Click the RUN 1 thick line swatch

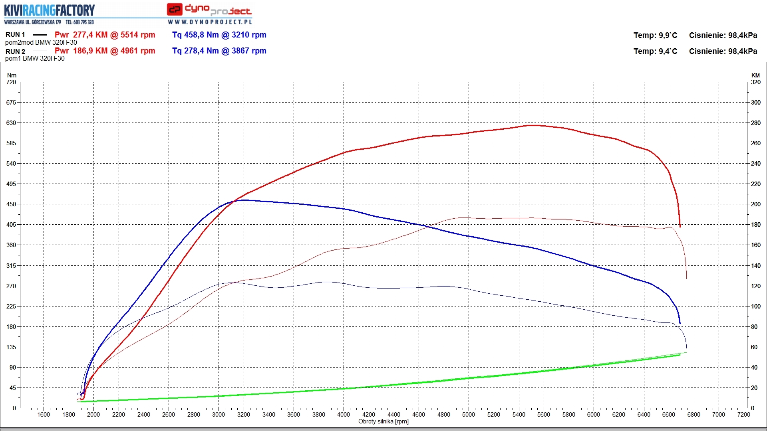coord(40,35)
